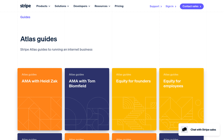
Task: Open the Developers menu
Action: pyautogui.click(x=82, y=6)
